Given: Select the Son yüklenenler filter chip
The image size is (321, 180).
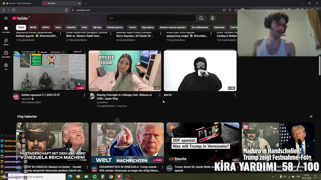Looking at the screenshot, I should [x=200, y=27].
